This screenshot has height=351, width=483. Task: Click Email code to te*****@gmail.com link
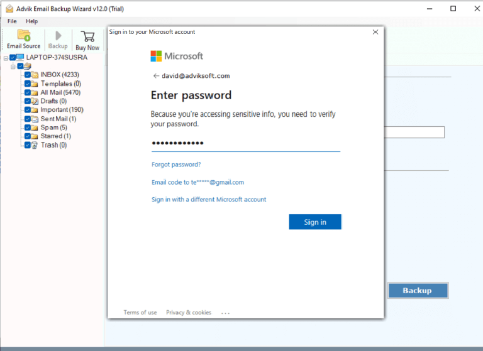pyautogui.click(x=197, y=183)
